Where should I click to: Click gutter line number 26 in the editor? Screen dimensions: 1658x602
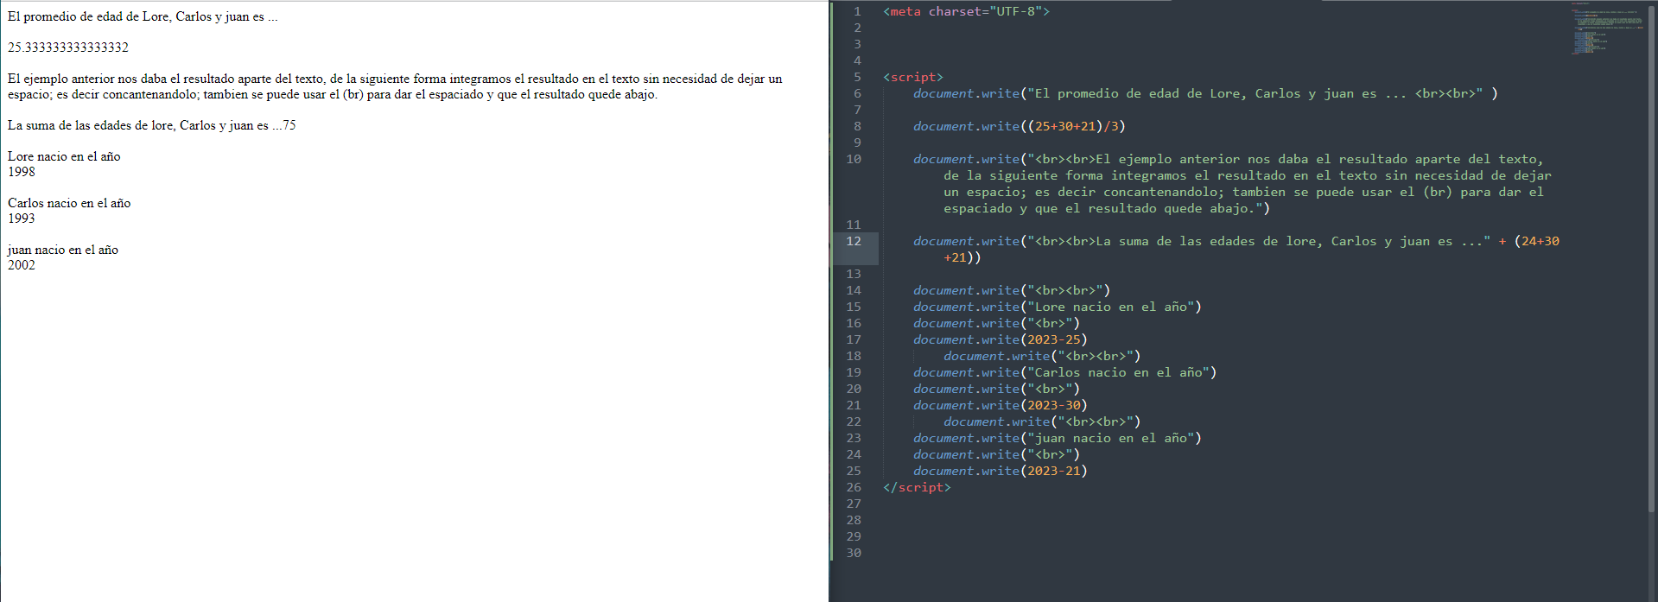pyautogui.click(x=854, y=487)
